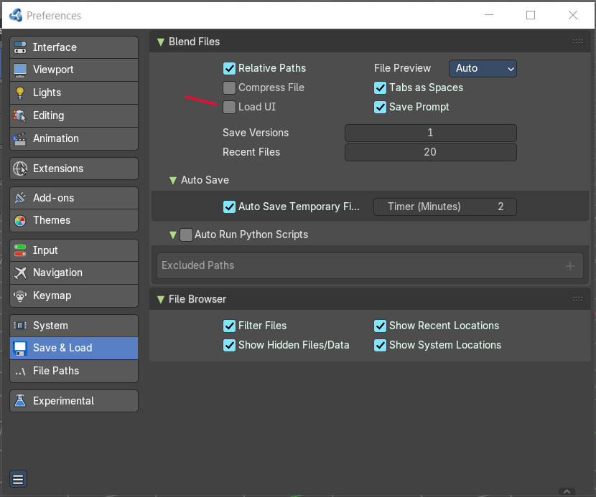Click the Themes color wheel icon

click(x=20, y=221)
